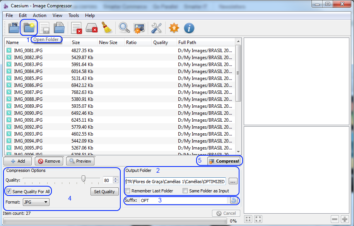
Task: Click the Save List toolbar icon
Action: click(44, 28)
